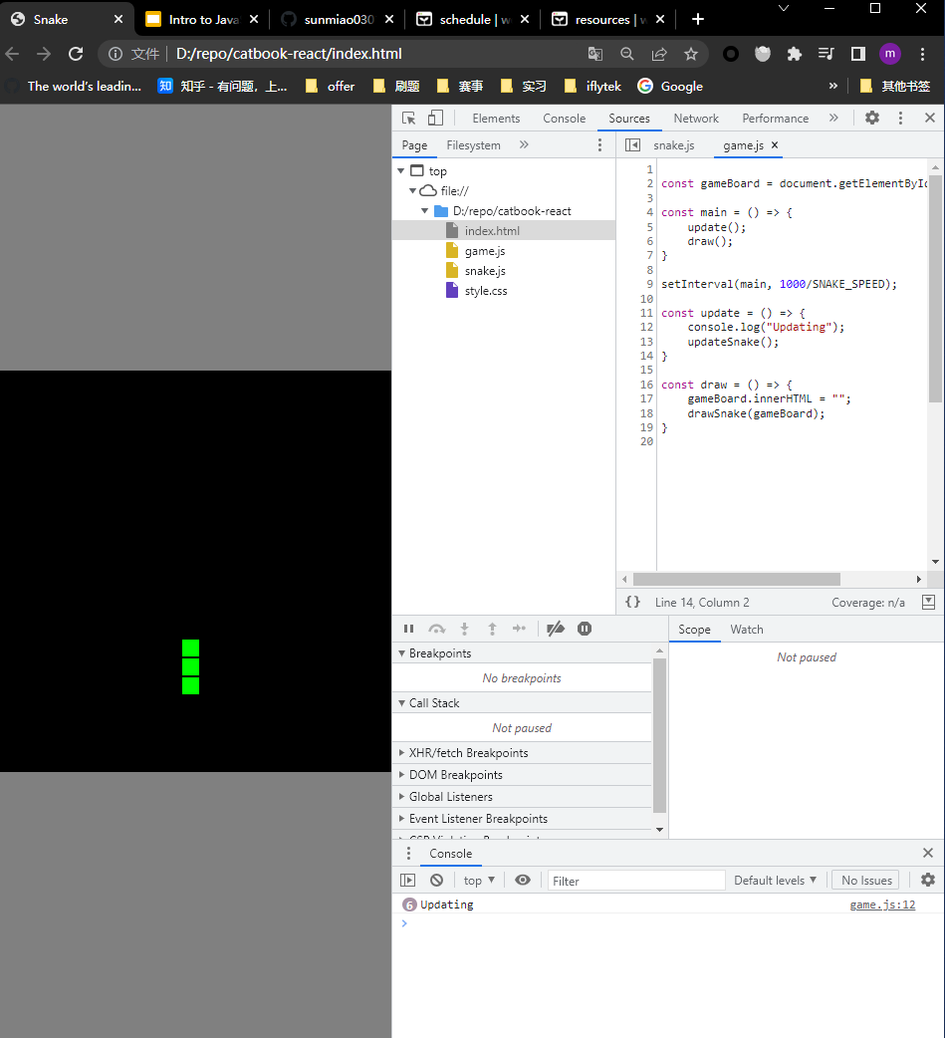Close the console drawer
Viewport: 945px width, 1038px height.
pos(928,854)
